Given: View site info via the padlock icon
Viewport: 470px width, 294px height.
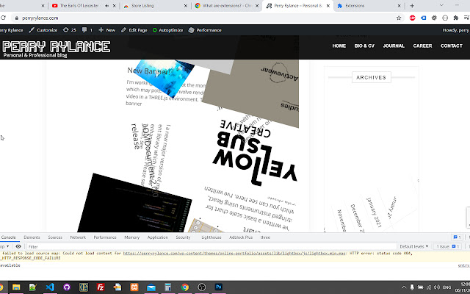Looking at the screenshot, I should (x=17, y=18).
